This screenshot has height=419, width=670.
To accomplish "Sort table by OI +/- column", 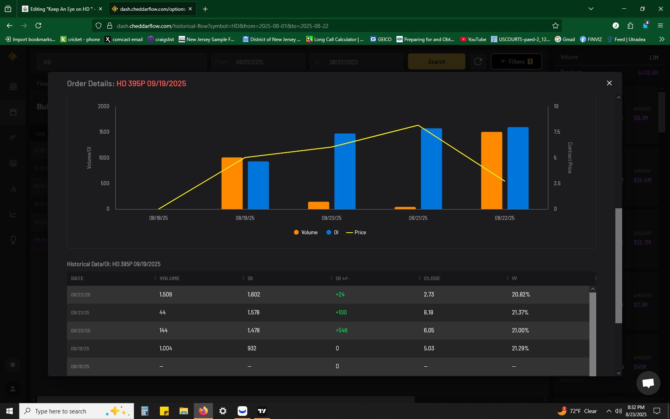I will pyautogui.click(x=342, y=278).
